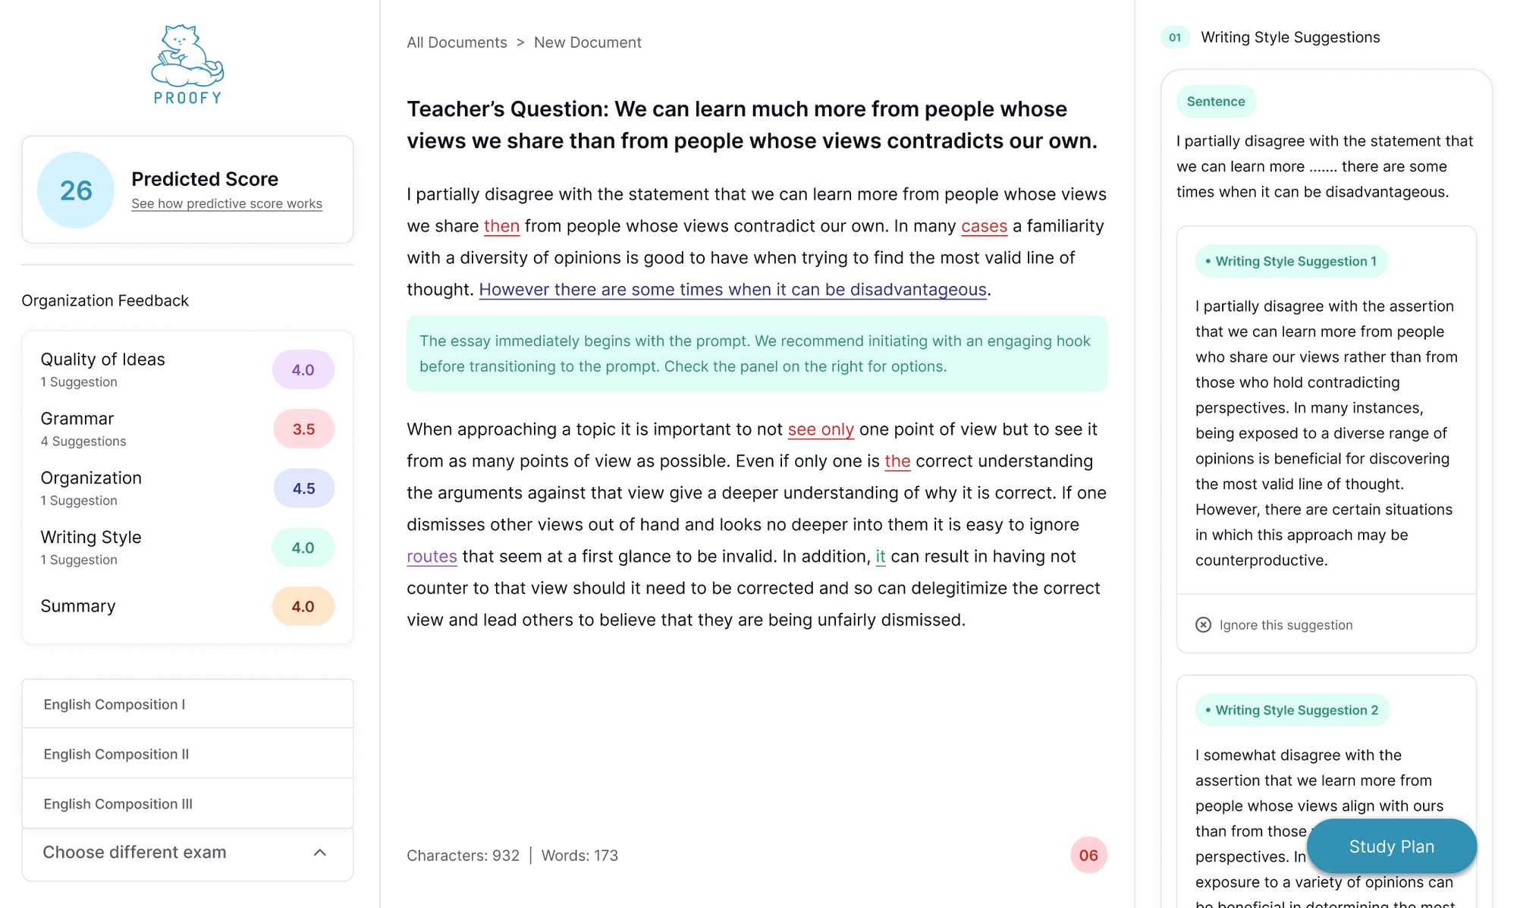Click the 01 suggestions count badge
This screenshot has height=908, width=1517.
tap(1174, 37)
